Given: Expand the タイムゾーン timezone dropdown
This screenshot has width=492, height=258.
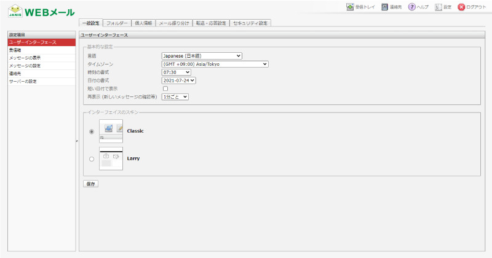Looking at the screenshot, I should click(x=215, y=64).
